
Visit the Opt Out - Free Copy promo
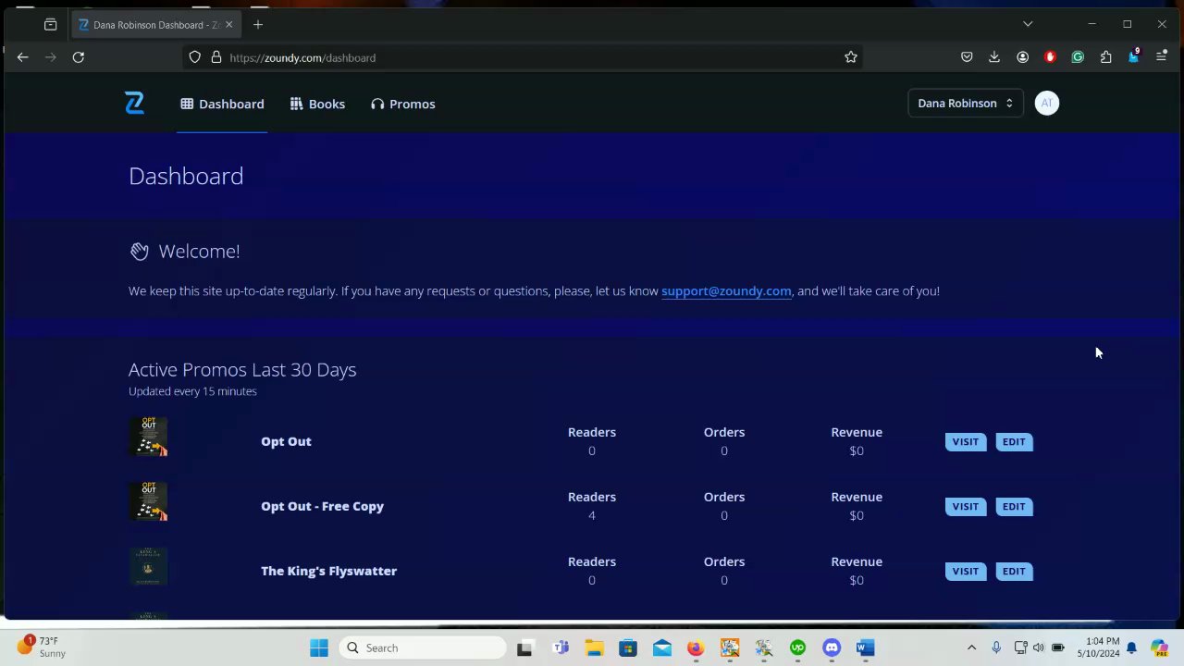(965, 506)
